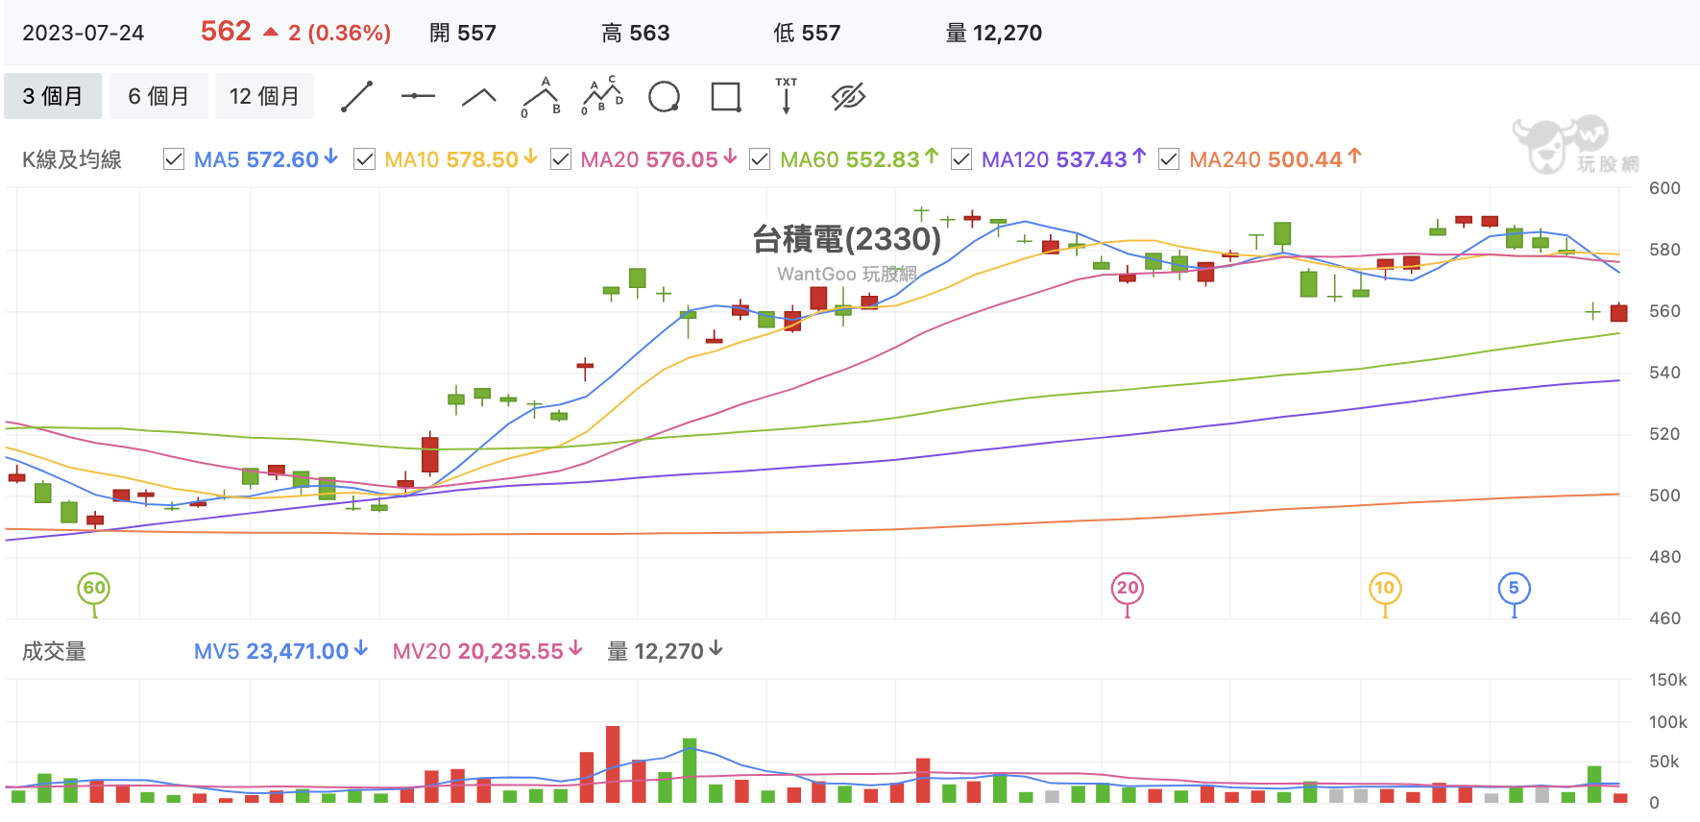Click the 成交量 volume panel label
The width and height of the screenshot is (1700, 822).
[54, 652]
